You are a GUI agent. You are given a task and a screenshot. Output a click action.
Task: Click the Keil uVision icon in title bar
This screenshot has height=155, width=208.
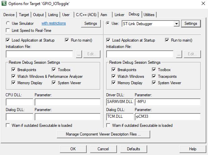pos(4,3)
